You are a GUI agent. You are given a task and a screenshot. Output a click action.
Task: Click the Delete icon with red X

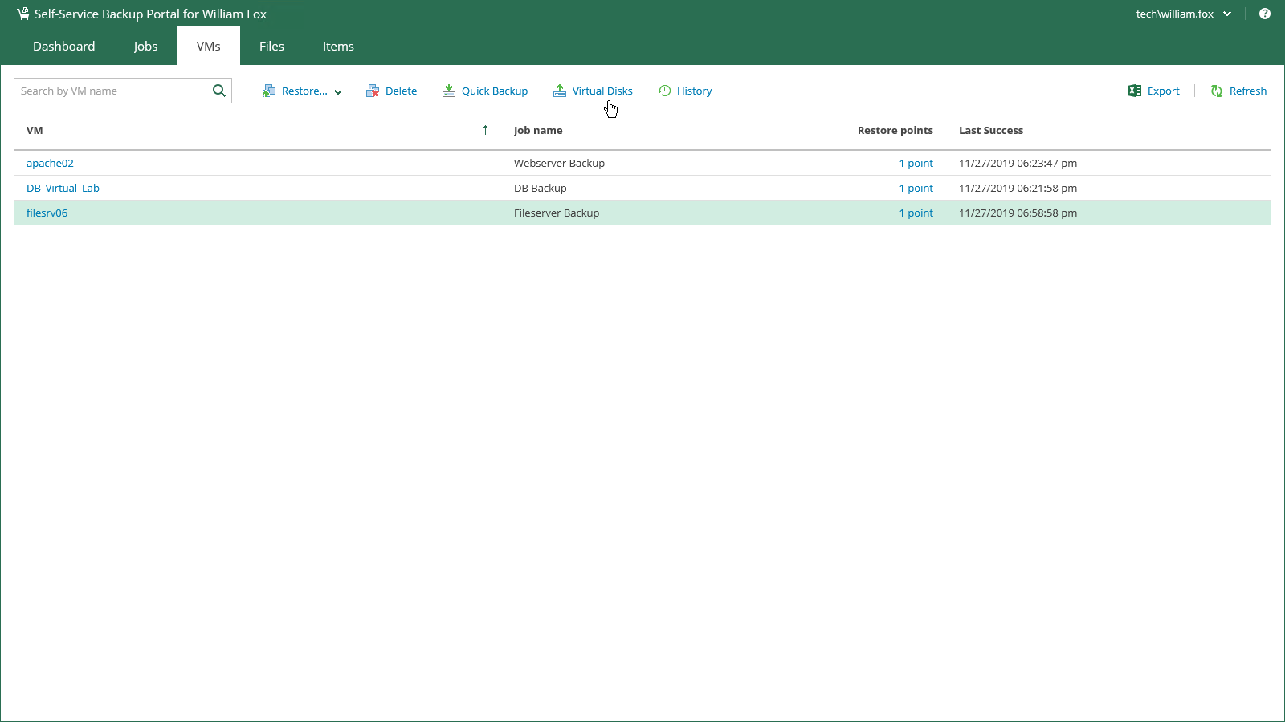(x=373, y=91)
